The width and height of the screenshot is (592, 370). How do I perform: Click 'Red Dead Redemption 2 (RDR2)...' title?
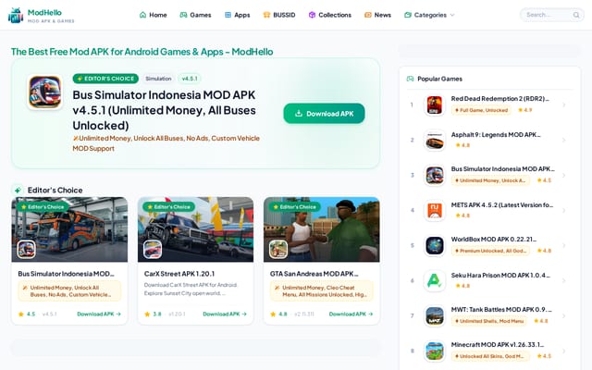coord(499,99)
